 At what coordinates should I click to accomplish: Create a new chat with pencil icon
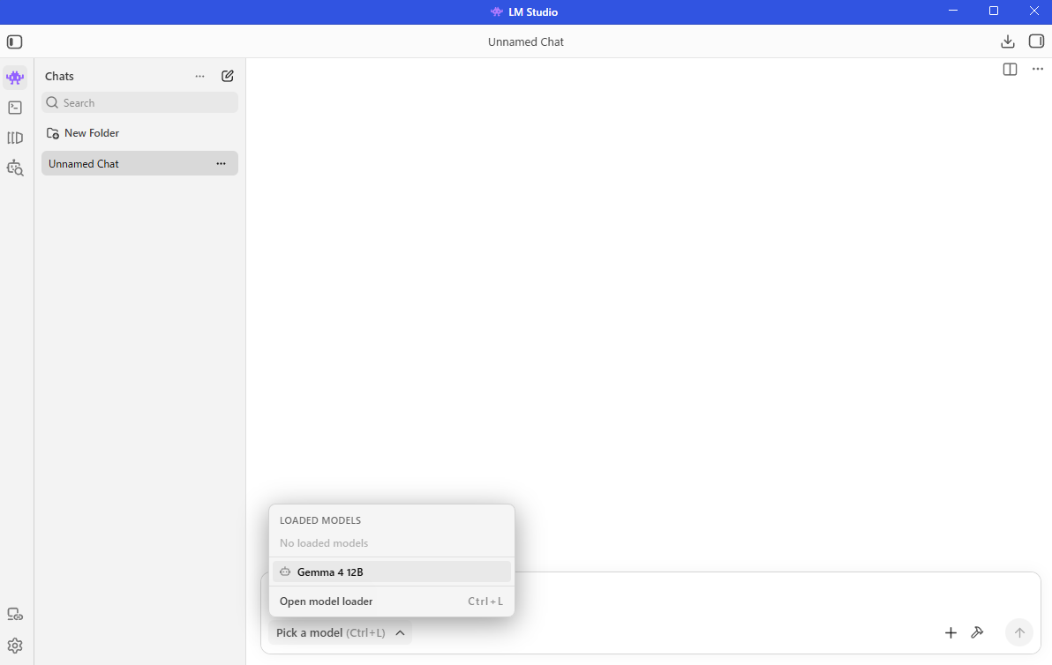point(228,76)
